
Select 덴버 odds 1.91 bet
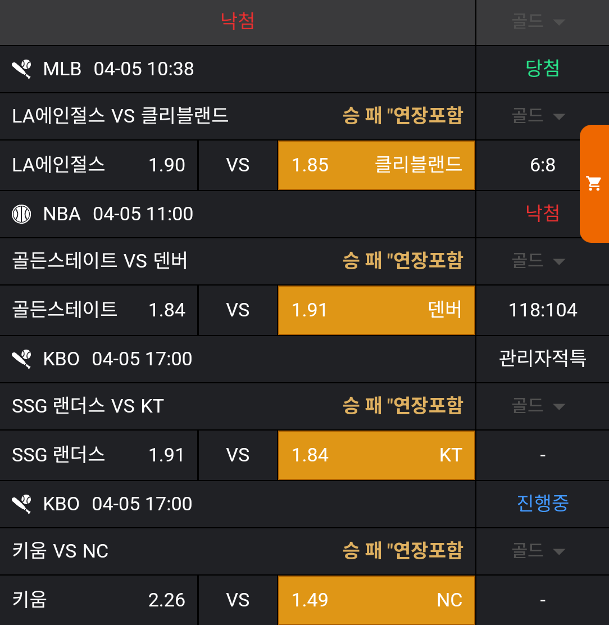[376, 310]
